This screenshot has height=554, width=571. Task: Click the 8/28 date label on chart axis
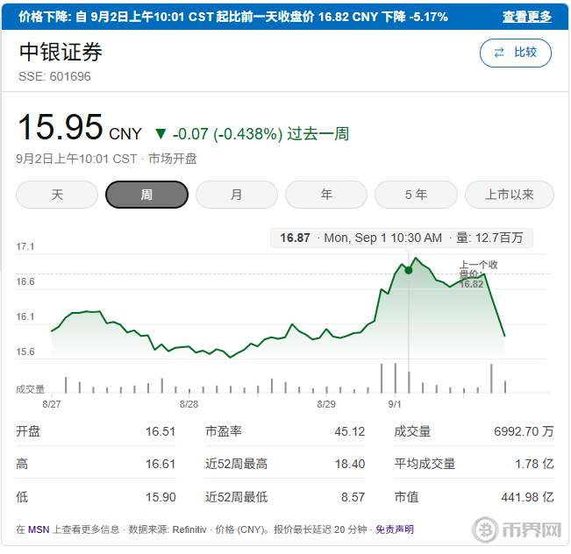tap(189, 404)
